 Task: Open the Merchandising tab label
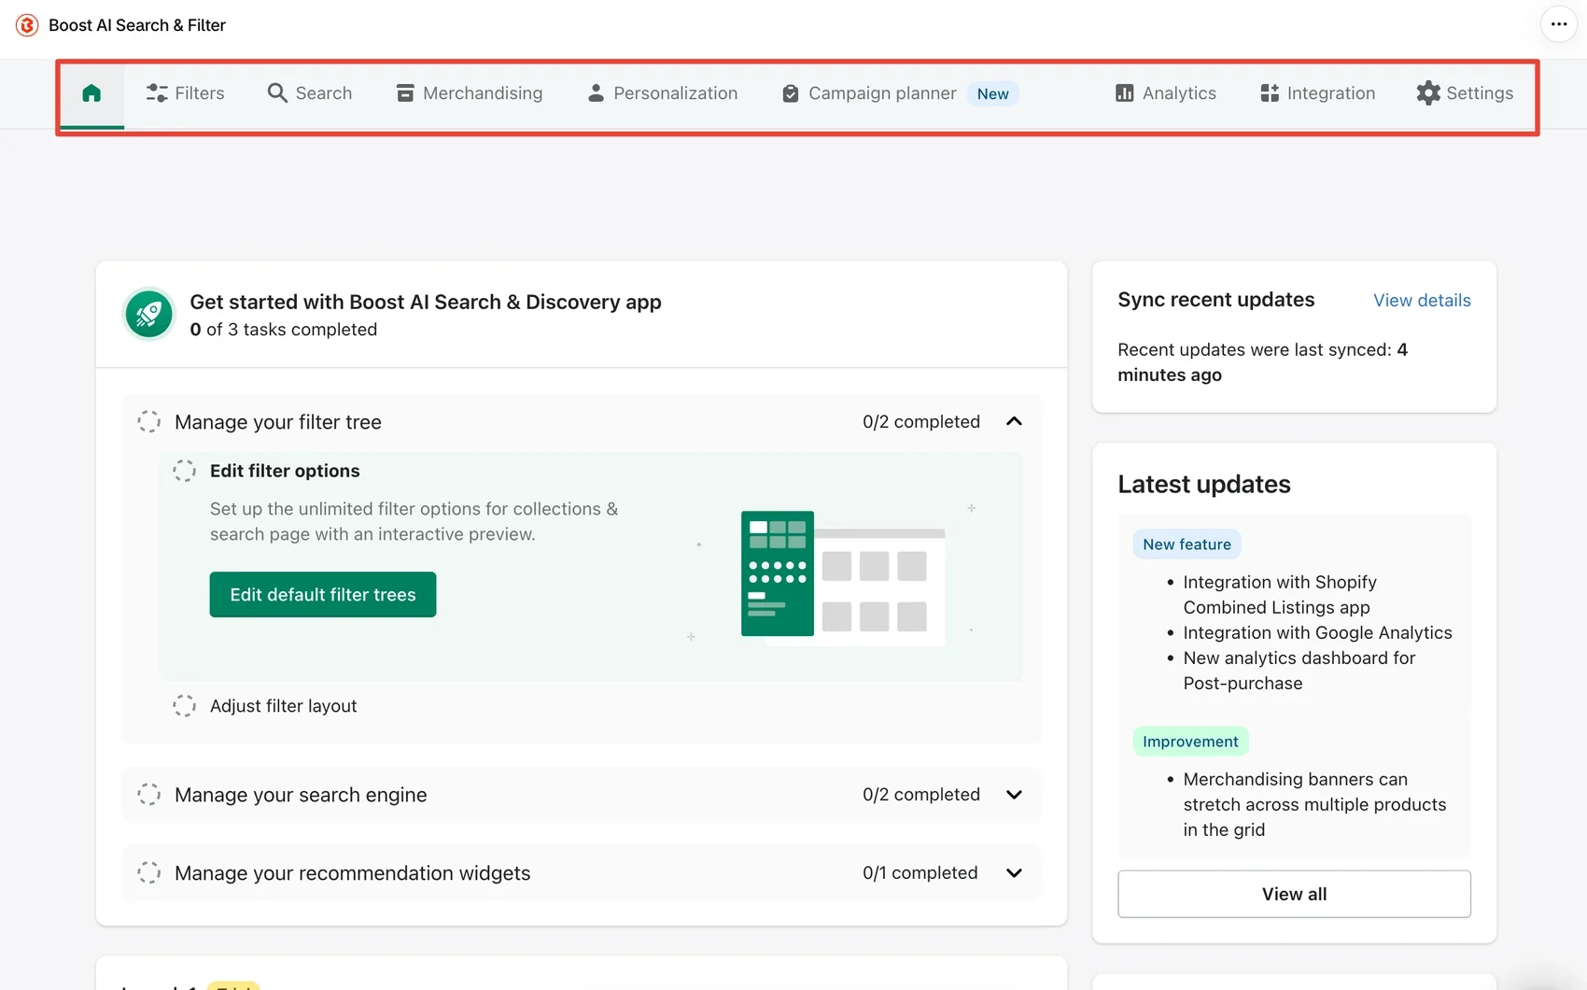pyautogui.click(x=483, y=93)
